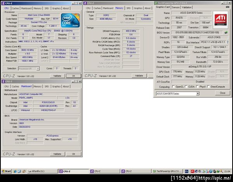233x182 pixels.
Task: Open the Windows Start button
Action: tap(6, 171)
